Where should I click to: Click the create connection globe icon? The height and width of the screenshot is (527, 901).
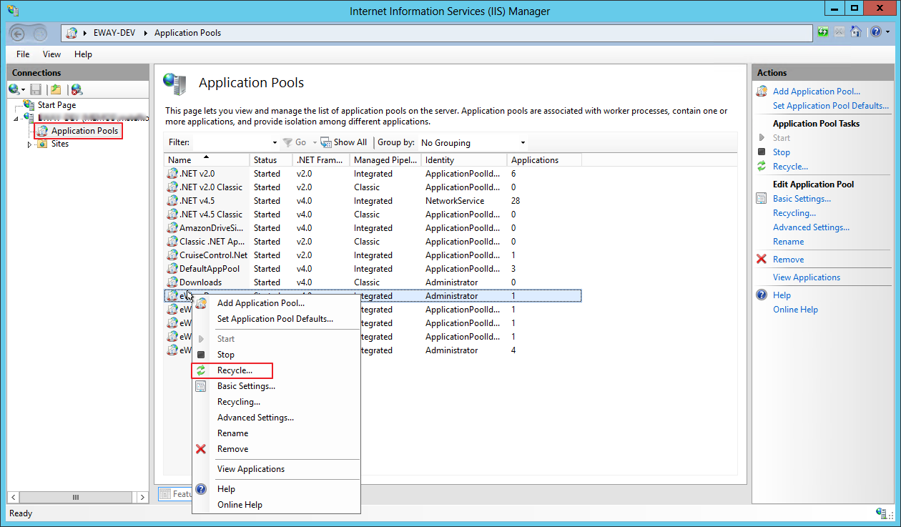tap(14, 89)
